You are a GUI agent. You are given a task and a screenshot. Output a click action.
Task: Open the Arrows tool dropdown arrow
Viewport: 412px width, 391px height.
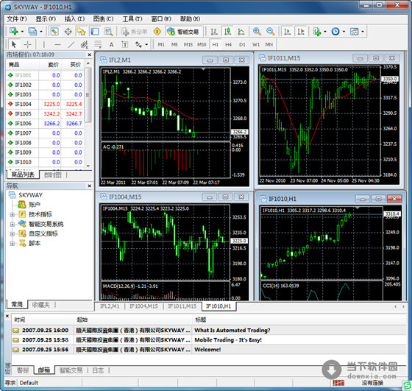point(146,44)
